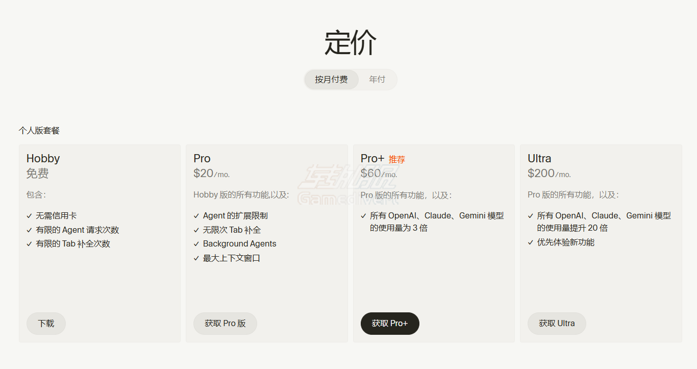Open the 年付 pricing tab
697x369 pixels.
[x=377, y=80]
